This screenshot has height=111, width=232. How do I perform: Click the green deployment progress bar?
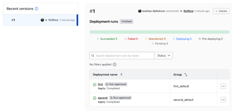pyautogui.click(x=159, y=32)
